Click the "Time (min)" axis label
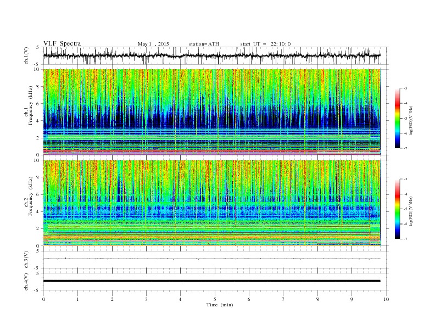 (220, 305)
